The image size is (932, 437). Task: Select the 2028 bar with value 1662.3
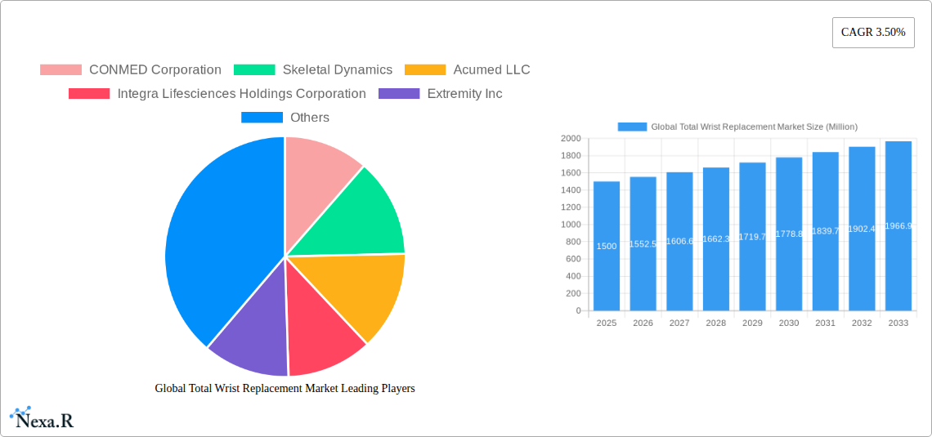[x=715, y=239]
